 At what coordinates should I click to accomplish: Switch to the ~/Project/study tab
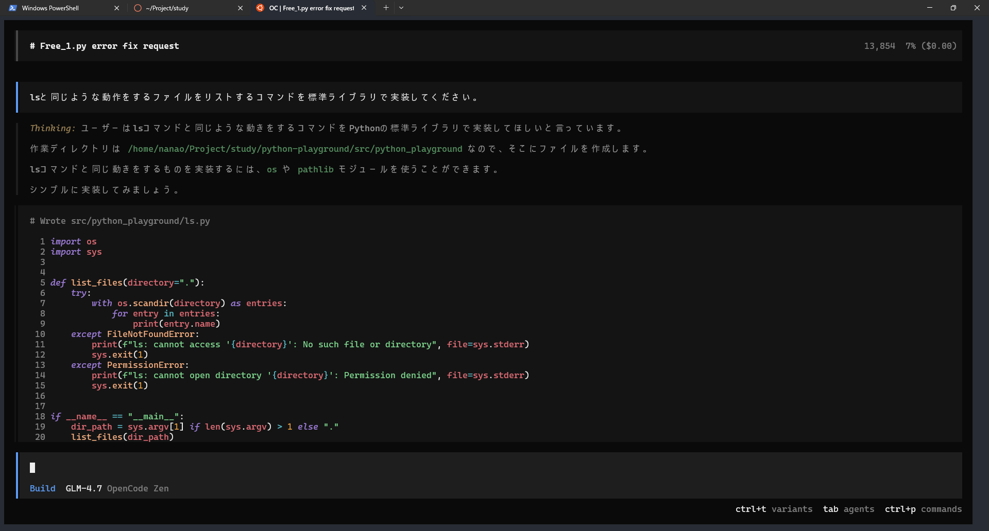pos(167,8)
